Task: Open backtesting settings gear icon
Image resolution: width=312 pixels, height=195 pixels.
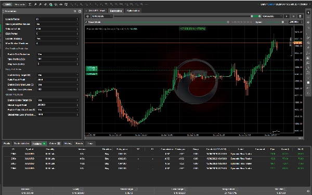Action: click(x=88, y=16)
